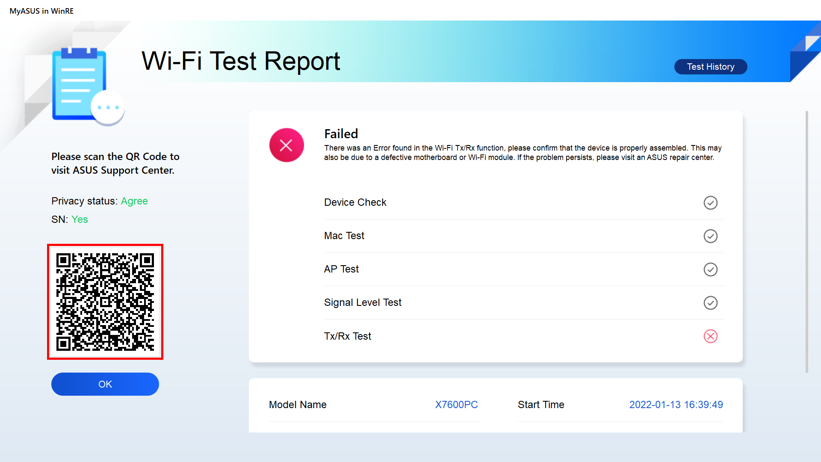Click the Mac Test row label
Image resolution: width=821 pixels, height=462 pixels.
click(344, 236)
